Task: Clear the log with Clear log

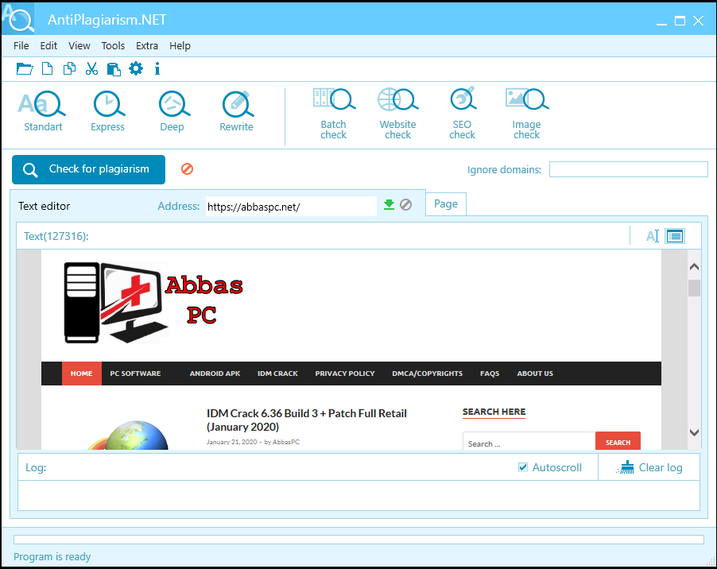Action: pos(649,467)
